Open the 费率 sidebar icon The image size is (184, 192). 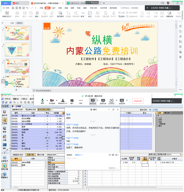(5, 130)
